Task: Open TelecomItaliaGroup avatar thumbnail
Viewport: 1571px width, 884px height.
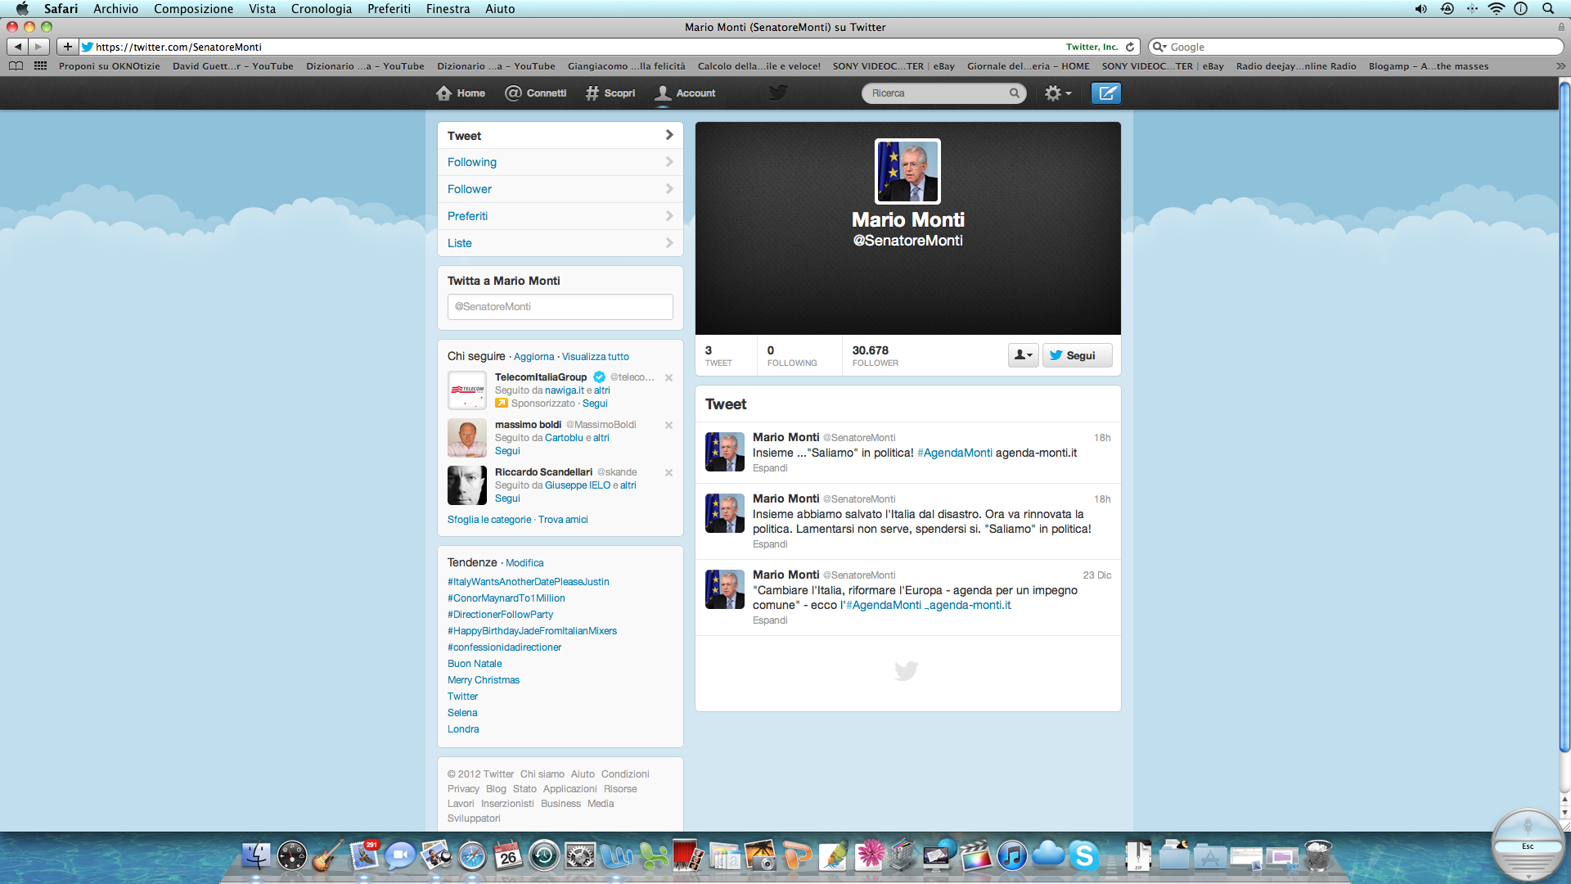Action: pos(467,390)
